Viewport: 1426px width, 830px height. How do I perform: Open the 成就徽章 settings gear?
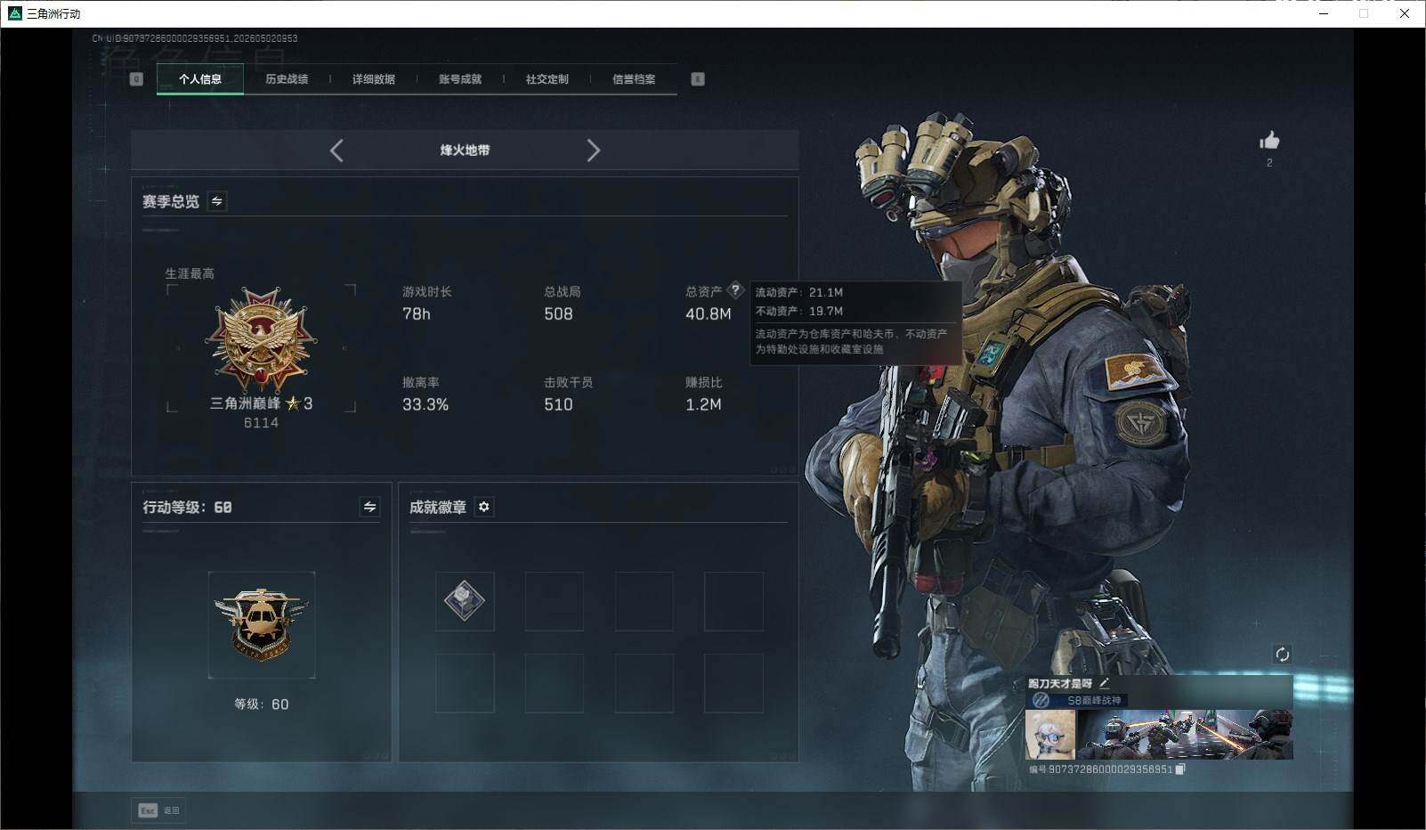pos(483,507)
